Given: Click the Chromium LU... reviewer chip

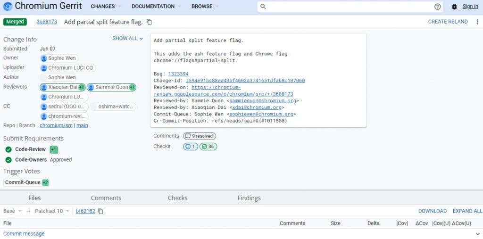Looking at the screenshot, I should tap(64, 97).
